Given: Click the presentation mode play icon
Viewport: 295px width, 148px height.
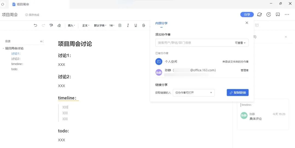Looking at the screenshot, I should (278, 15).
